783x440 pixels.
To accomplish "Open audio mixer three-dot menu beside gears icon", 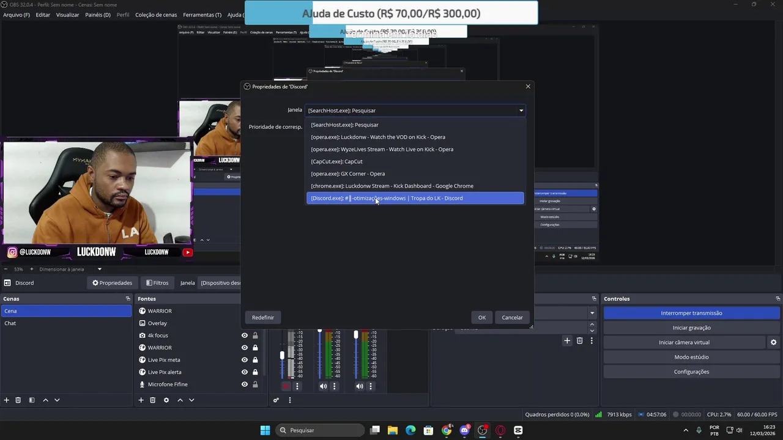I will tap(290, 400).
